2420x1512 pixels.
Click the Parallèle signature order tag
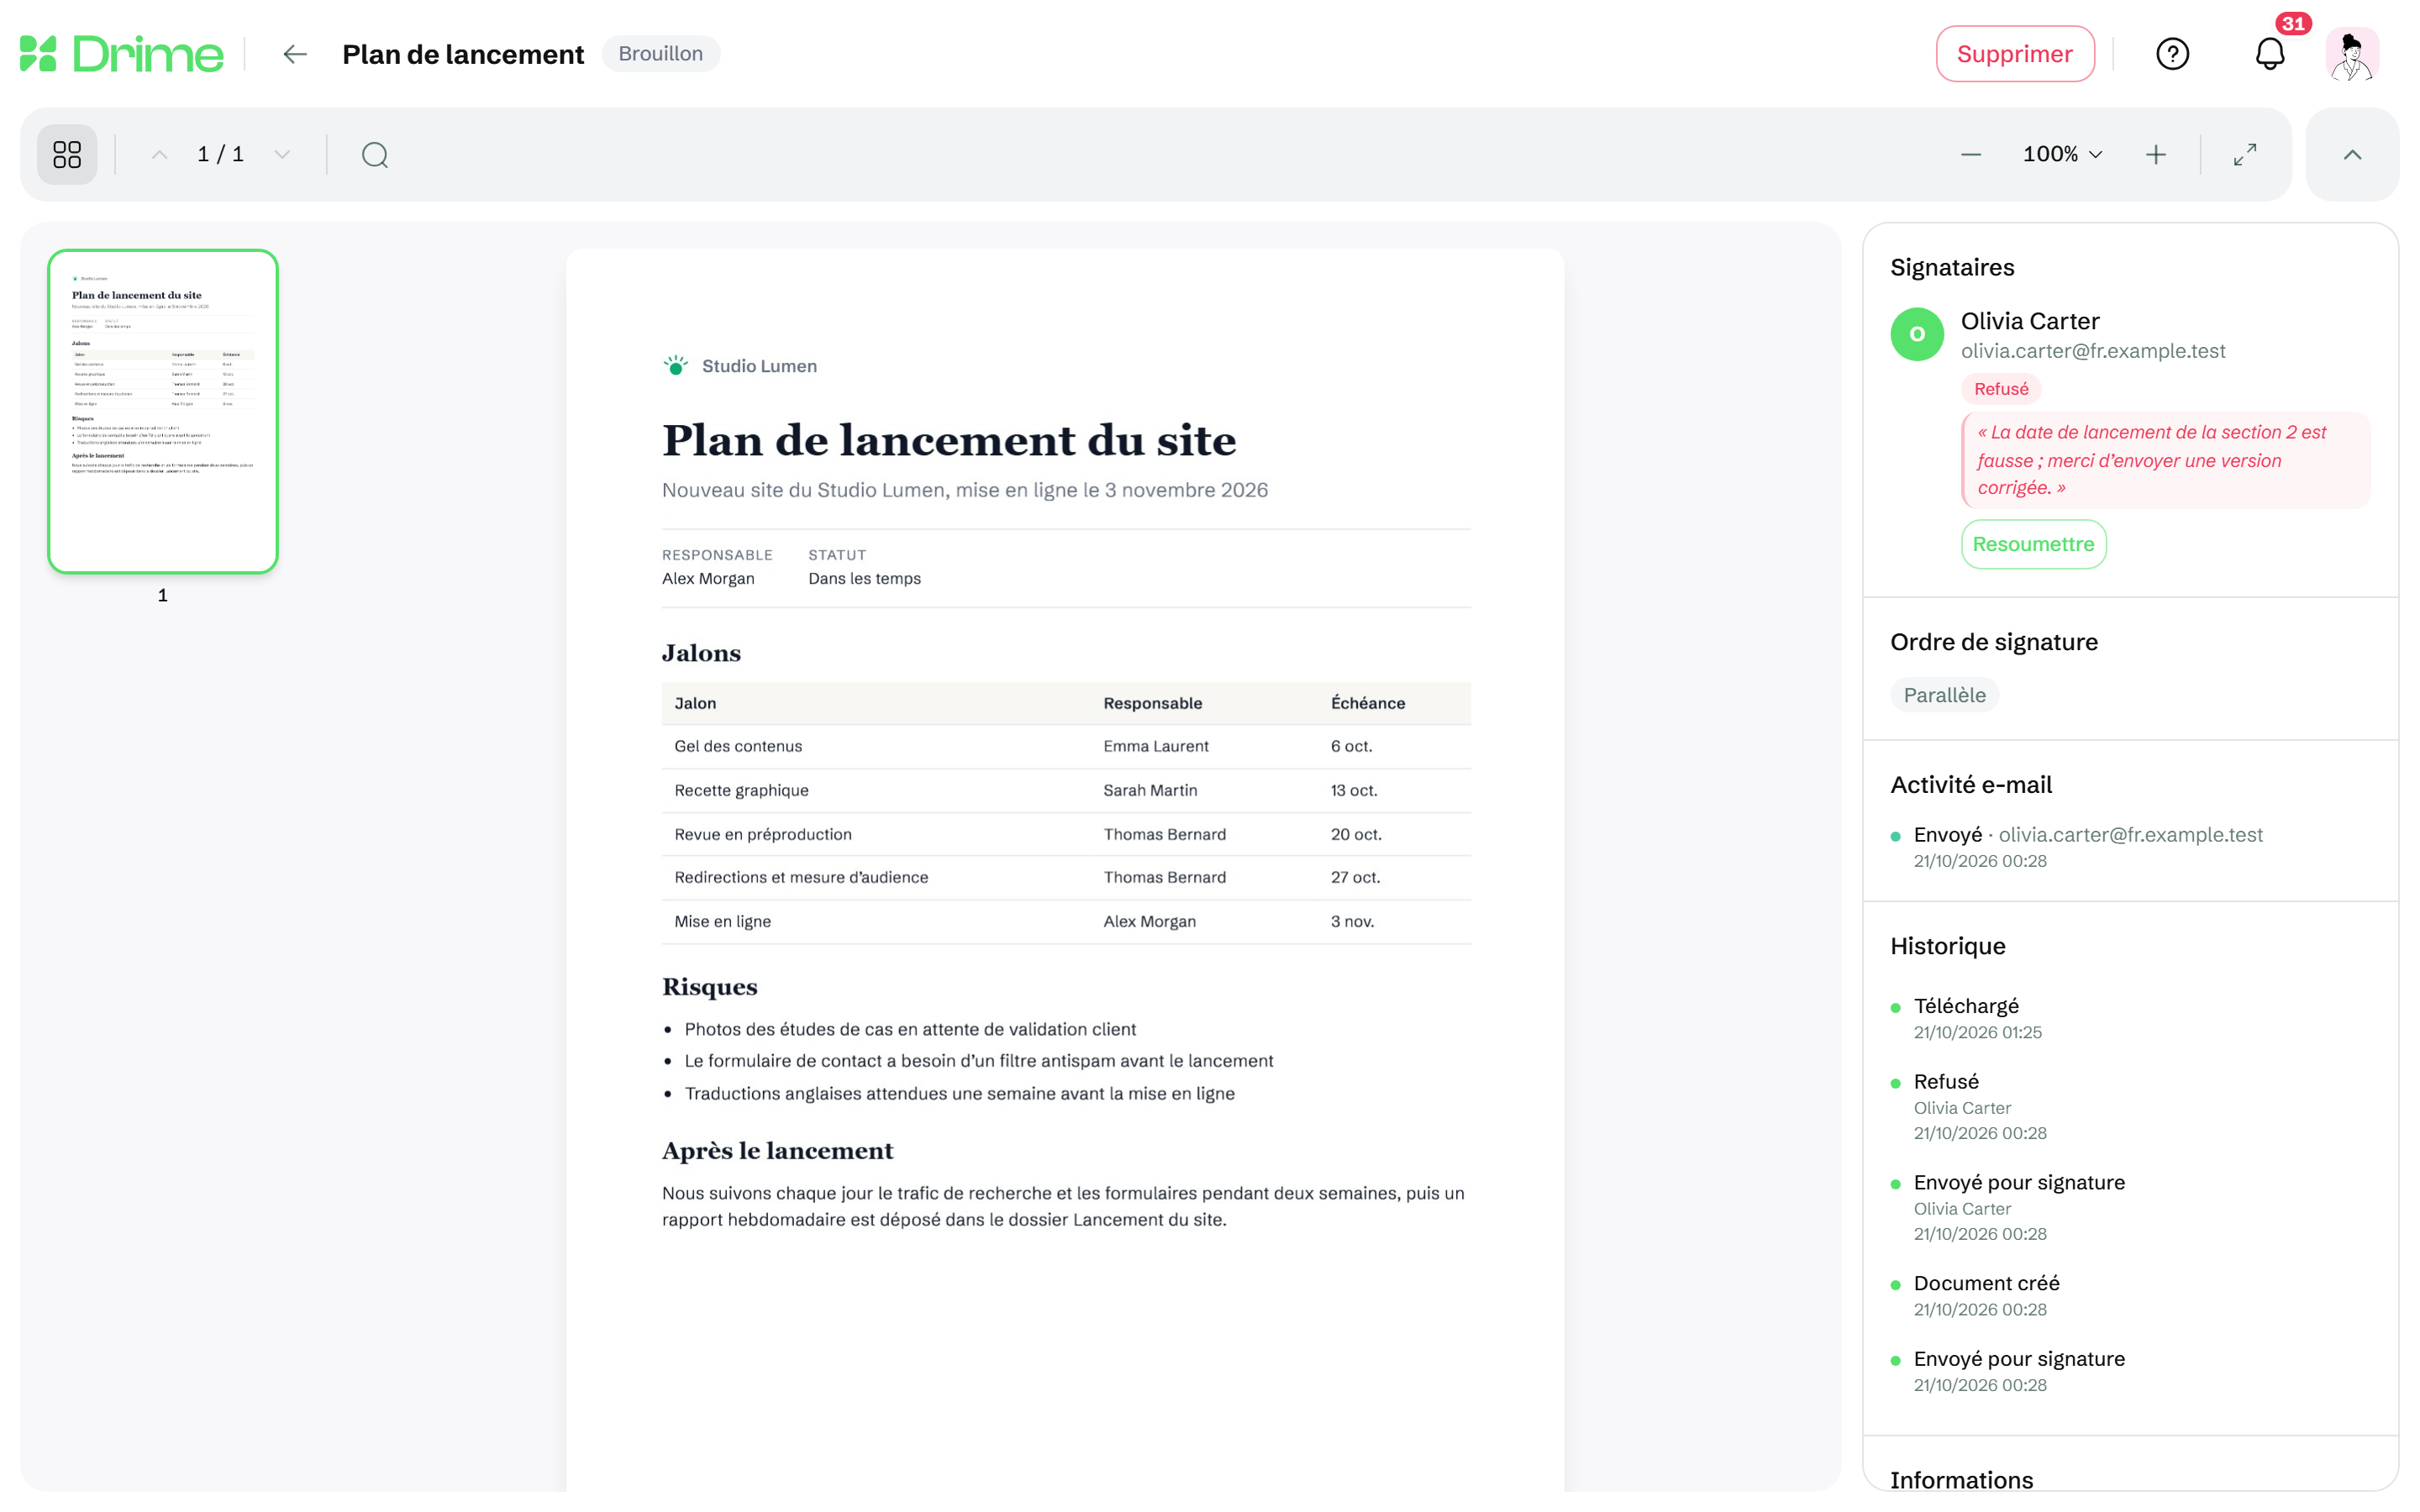tap(1944, 695)
